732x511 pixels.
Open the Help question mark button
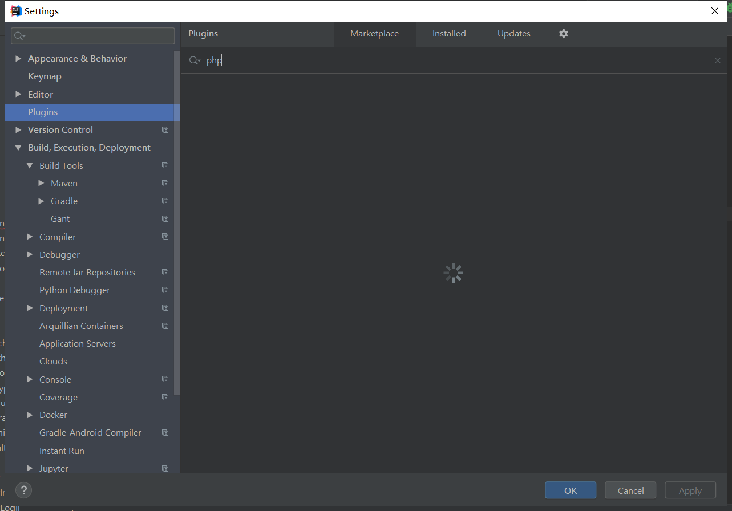[23, 490]
